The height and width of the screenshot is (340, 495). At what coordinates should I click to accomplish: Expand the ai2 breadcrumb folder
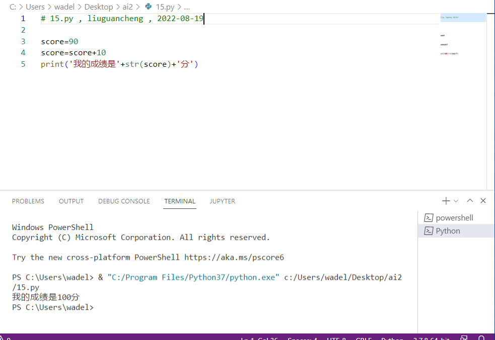(128, 7)
